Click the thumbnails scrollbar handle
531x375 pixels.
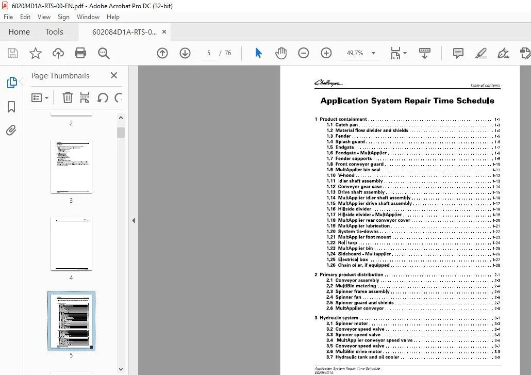point(121,133)
